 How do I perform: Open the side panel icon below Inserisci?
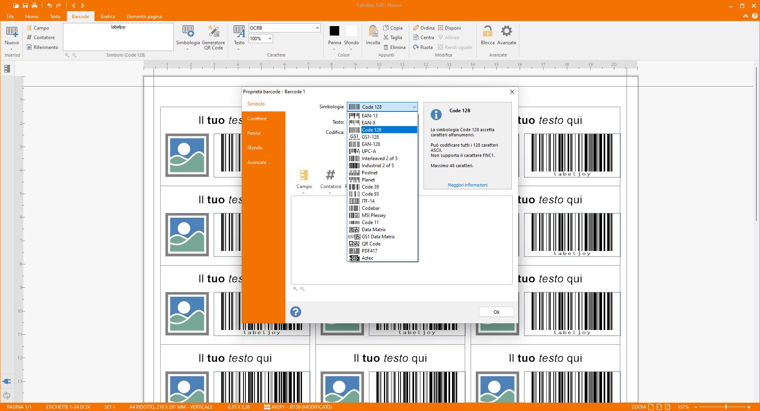(7, 69)
